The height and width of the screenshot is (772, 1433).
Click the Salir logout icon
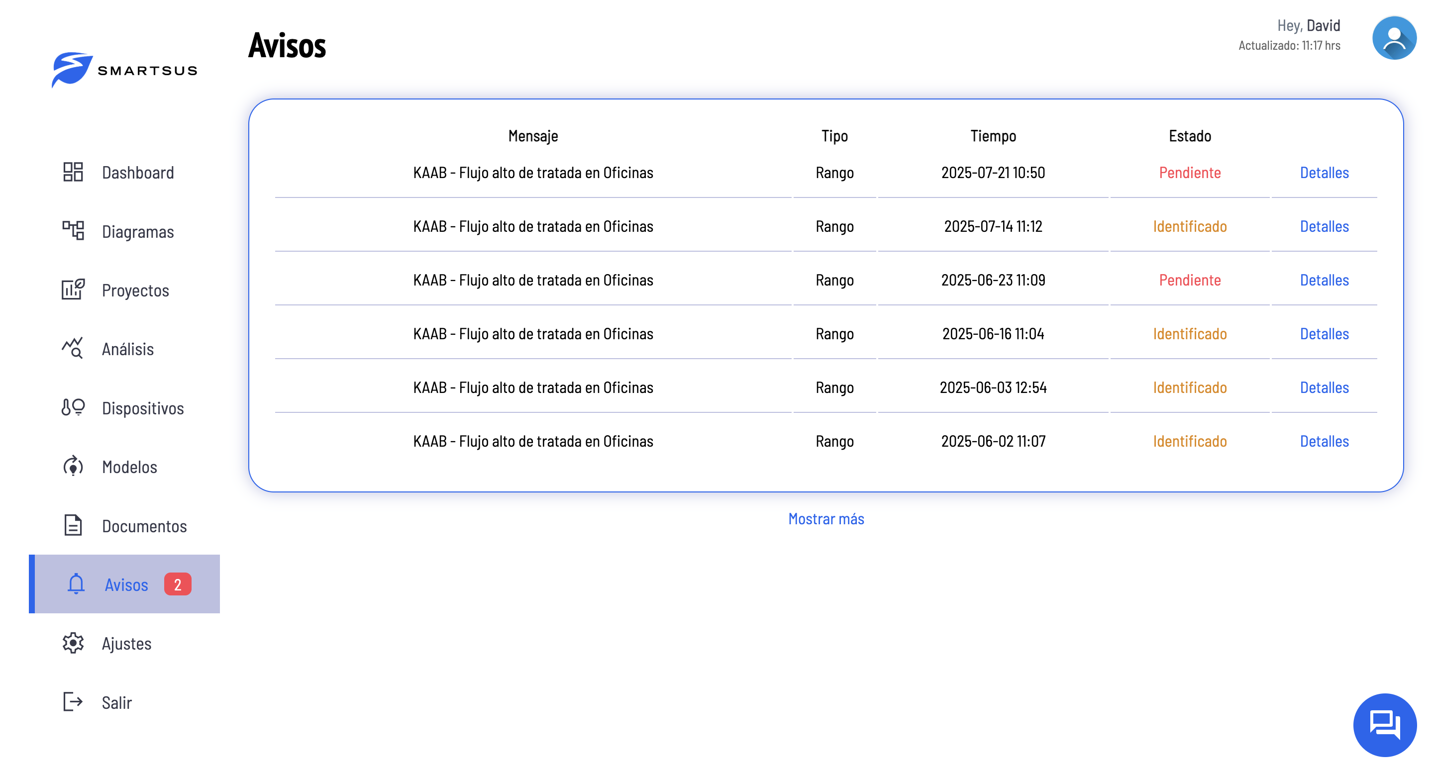[73, 702]
